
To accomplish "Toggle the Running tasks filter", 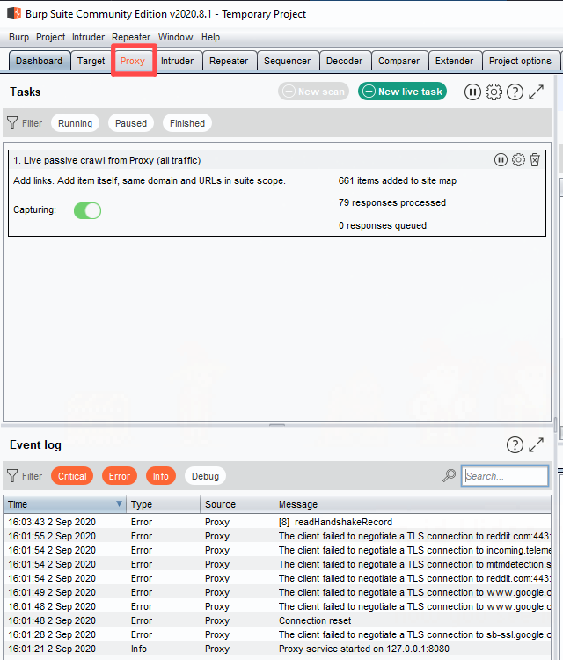I will click(75, 123).
